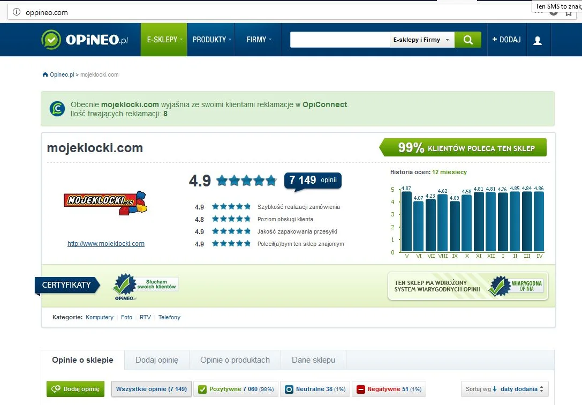The width and height of the screenshot is (582, 405).
Task: Click the 'Wiarygodna opinia' badge
Action: [516, 286]
